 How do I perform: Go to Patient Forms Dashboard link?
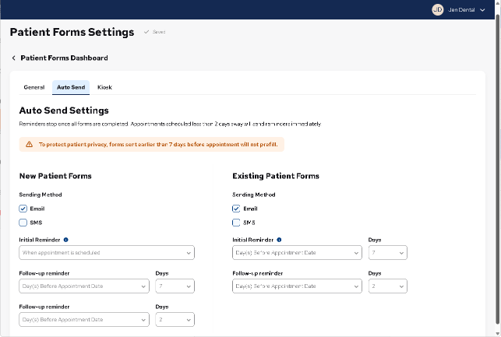pyautogui.click(x=64, y=58)
